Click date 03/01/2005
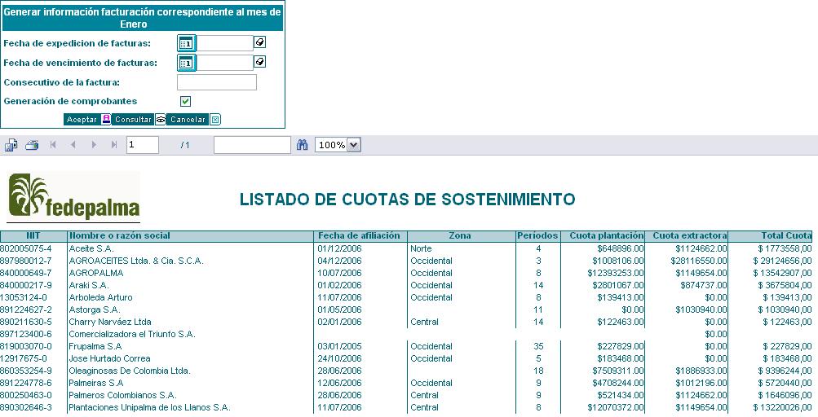This screenshot has height=417, width=818. coord(339,346)
